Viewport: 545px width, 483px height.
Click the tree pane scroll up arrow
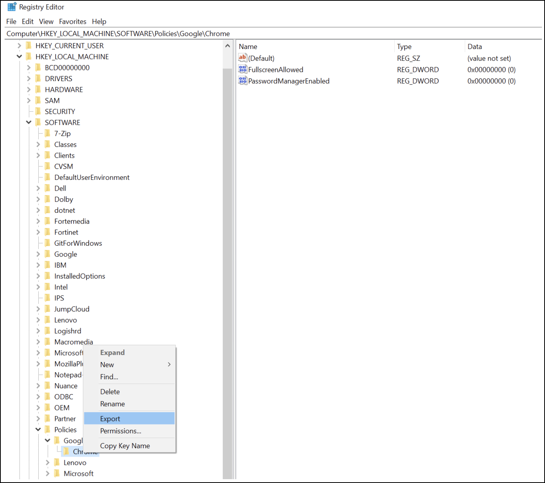[228, 46]
